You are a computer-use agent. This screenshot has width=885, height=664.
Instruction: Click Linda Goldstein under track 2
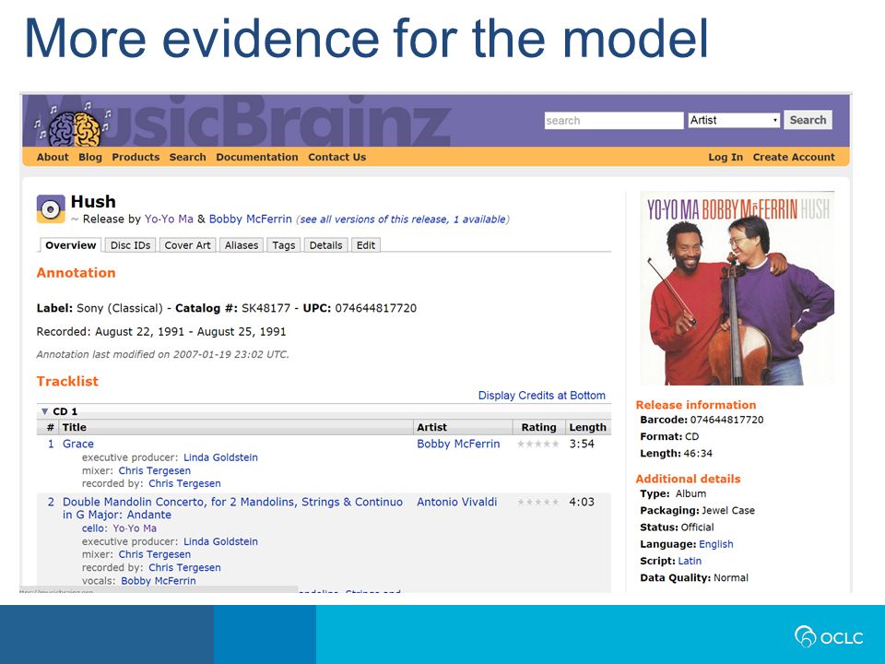(x=220, y=541)
